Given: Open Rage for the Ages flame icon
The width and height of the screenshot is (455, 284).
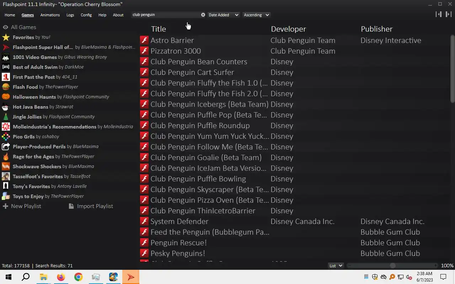Looking at the screenshot, I should 6,157.
